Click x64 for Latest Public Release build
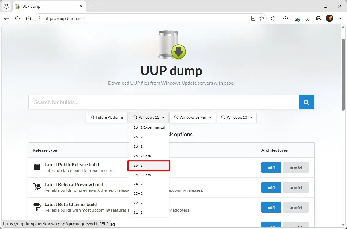Viewport: 347px width, 229px height. pos(271,168)
